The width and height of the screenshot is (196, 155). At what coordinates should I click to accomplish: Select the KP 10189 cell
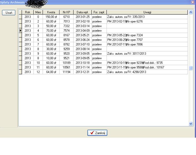point(66,63)
